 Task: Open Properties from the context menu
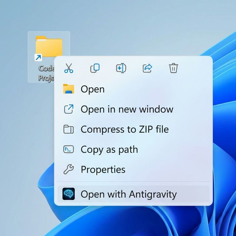click(x=103, y=170)
